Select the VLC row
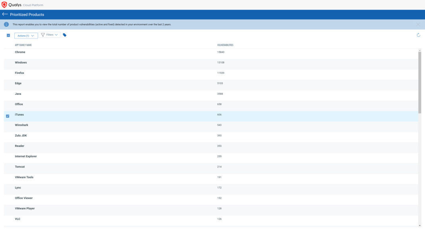The image size is (425, 239). pyautogui.click(x=211, y=221)
